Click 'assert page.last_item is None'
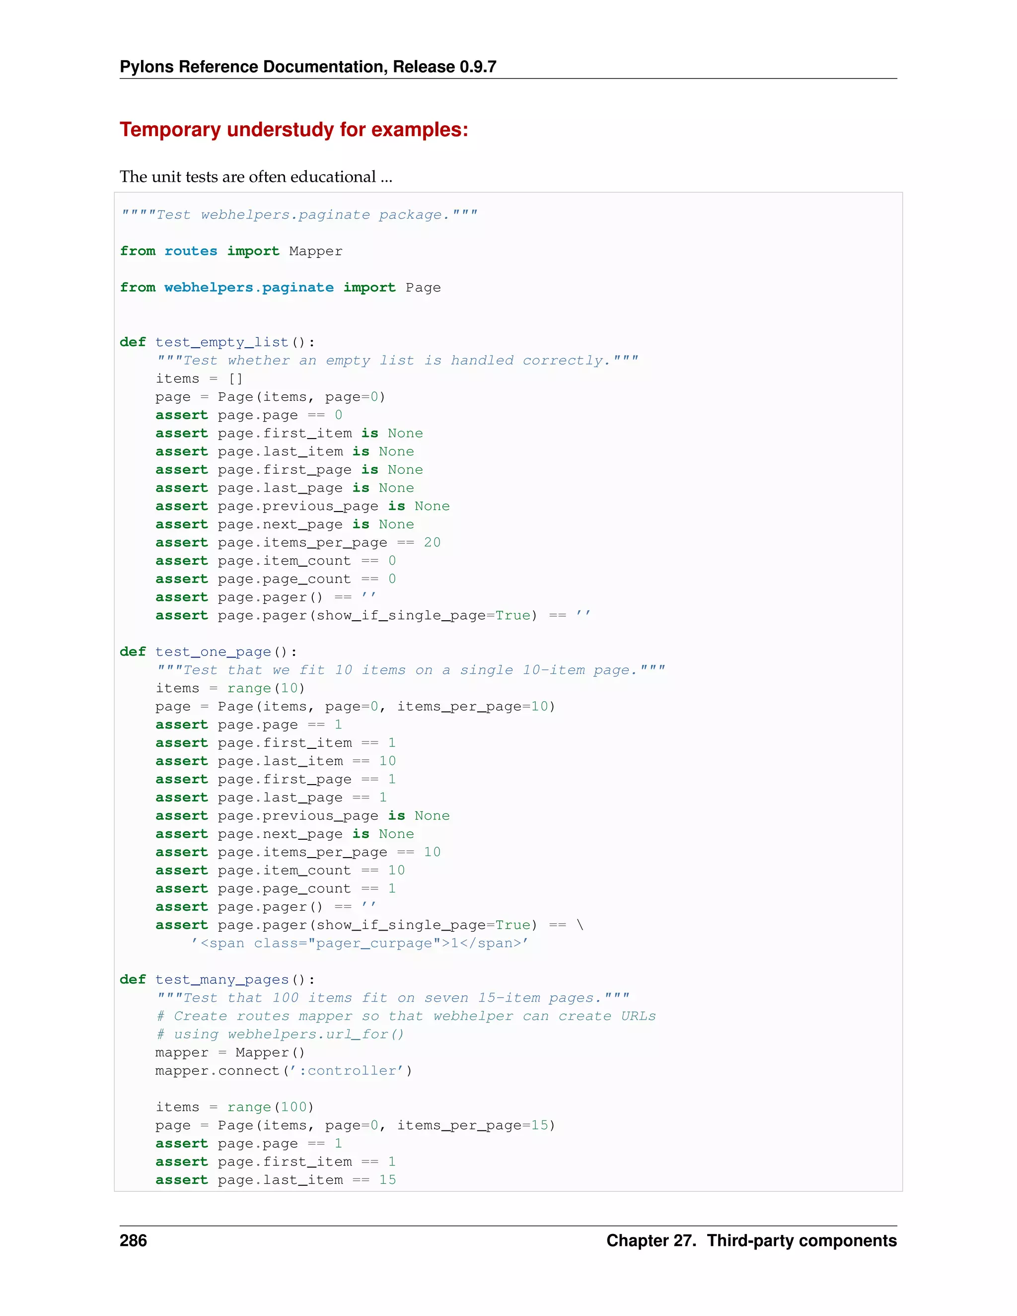1017x1316 pixels. [x=285, y=451]
